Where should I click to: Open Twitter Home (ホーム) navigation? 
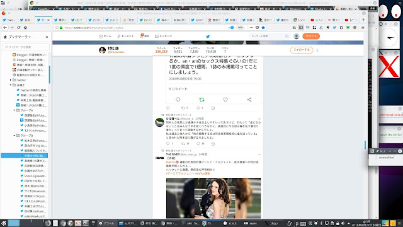[105, 37]
